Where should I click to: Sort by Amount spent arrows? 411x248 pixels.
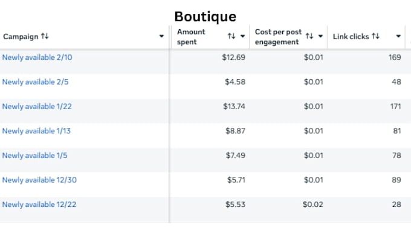[x=231, y=36]
